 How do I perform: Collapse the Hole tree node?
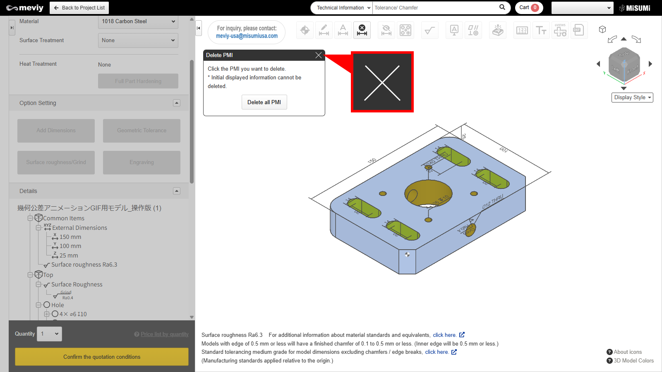[38, 305]
